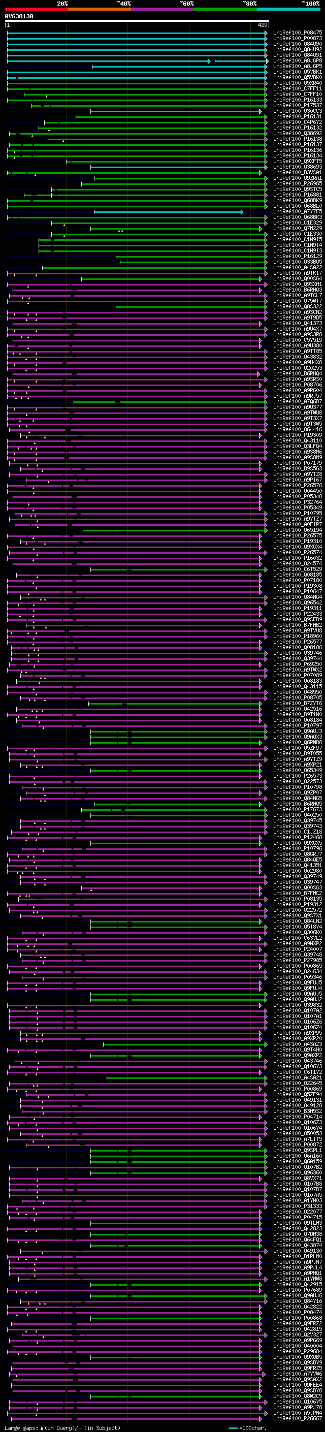Screen dimensions: 325x1432
Task: Click the UniRef100_P16129 label
Action: click(298, 256)
